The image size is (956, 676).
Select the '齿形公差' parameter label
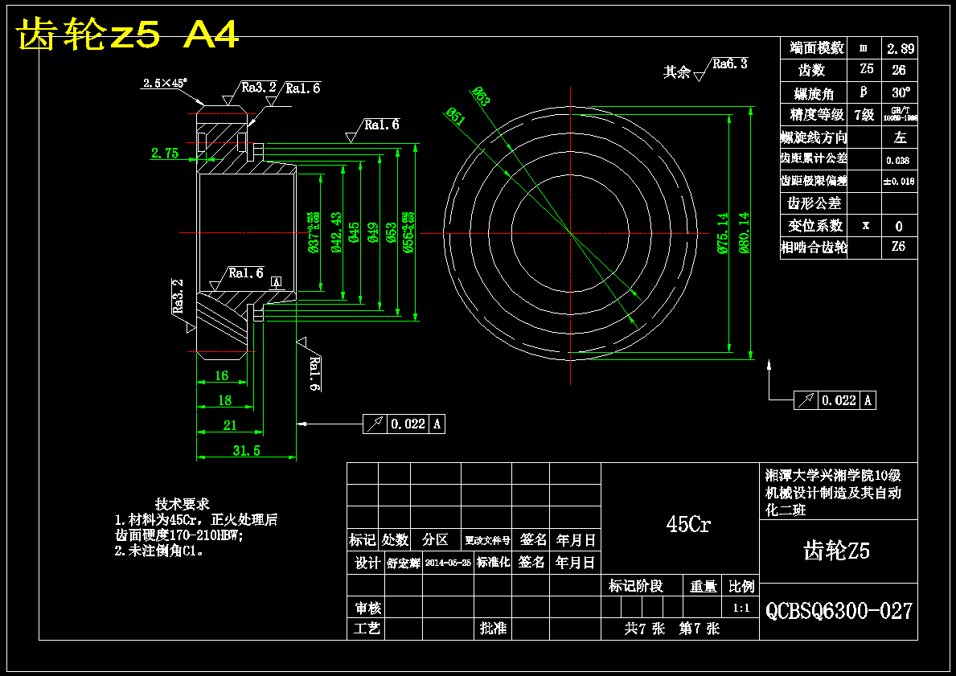coord(814,203)
